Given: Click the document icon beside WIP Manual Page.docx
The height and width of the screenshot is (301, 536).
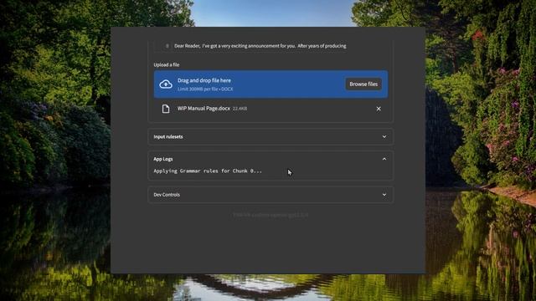Looking at the screenshot, I should pos(166,109).
